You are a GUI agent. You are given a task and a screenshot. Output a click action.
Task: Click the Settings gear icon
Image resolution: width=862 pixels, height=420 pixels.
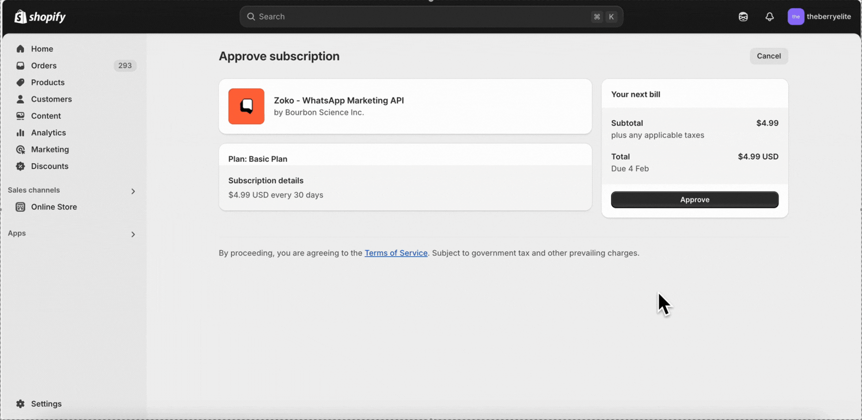tap(20, 404)
